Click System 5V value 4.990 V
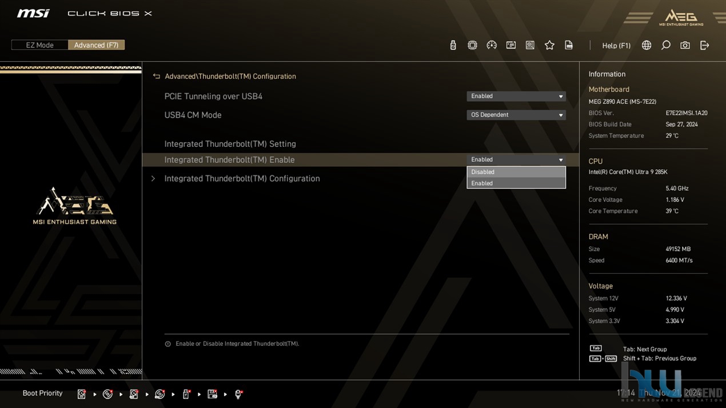This screenshot has width=726, height=408. click(675, 310)
